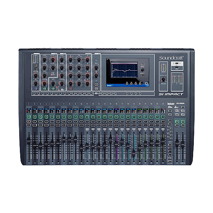Click the Si Impact model label
The height and width of the screenshot is (213, 213).
pos(171,94)
